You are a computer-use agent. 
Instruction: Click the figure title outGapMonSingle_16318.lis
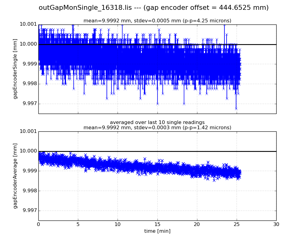(x=153, y=8)
